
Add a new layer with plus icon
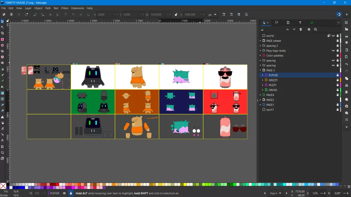(x=262, y=29)
